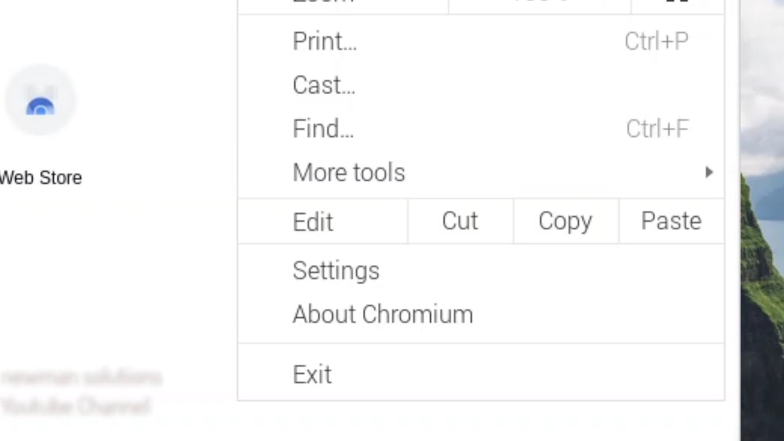Image resolution: width=784 pixels, height=441 pixels.
Task: Click the Web Store label text
Action: [41, 178]
